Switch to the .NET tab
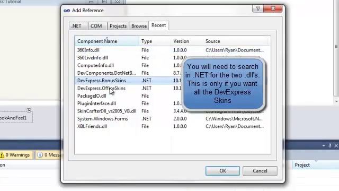 pyautogui.click(x=78, y=26)
